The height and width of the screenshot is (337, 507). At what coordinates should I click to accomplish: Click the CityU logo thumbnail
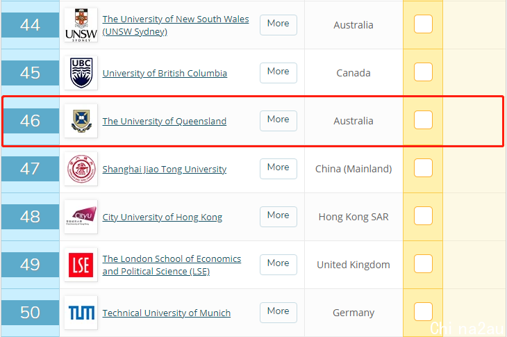81,217
